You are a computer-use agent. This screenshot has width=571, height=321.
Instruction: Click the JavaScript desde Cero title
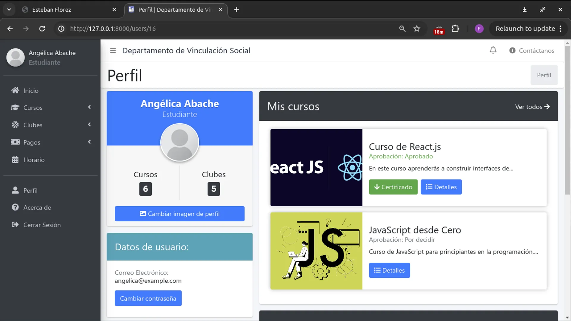pos(415,230)
